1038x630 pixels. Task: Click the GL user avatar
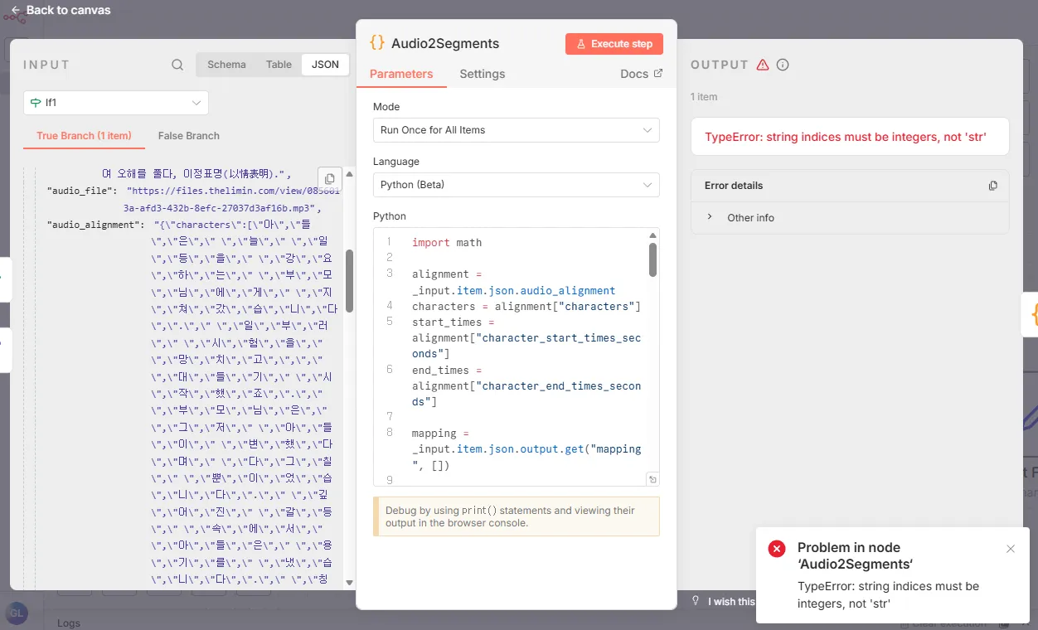(17, 613)
